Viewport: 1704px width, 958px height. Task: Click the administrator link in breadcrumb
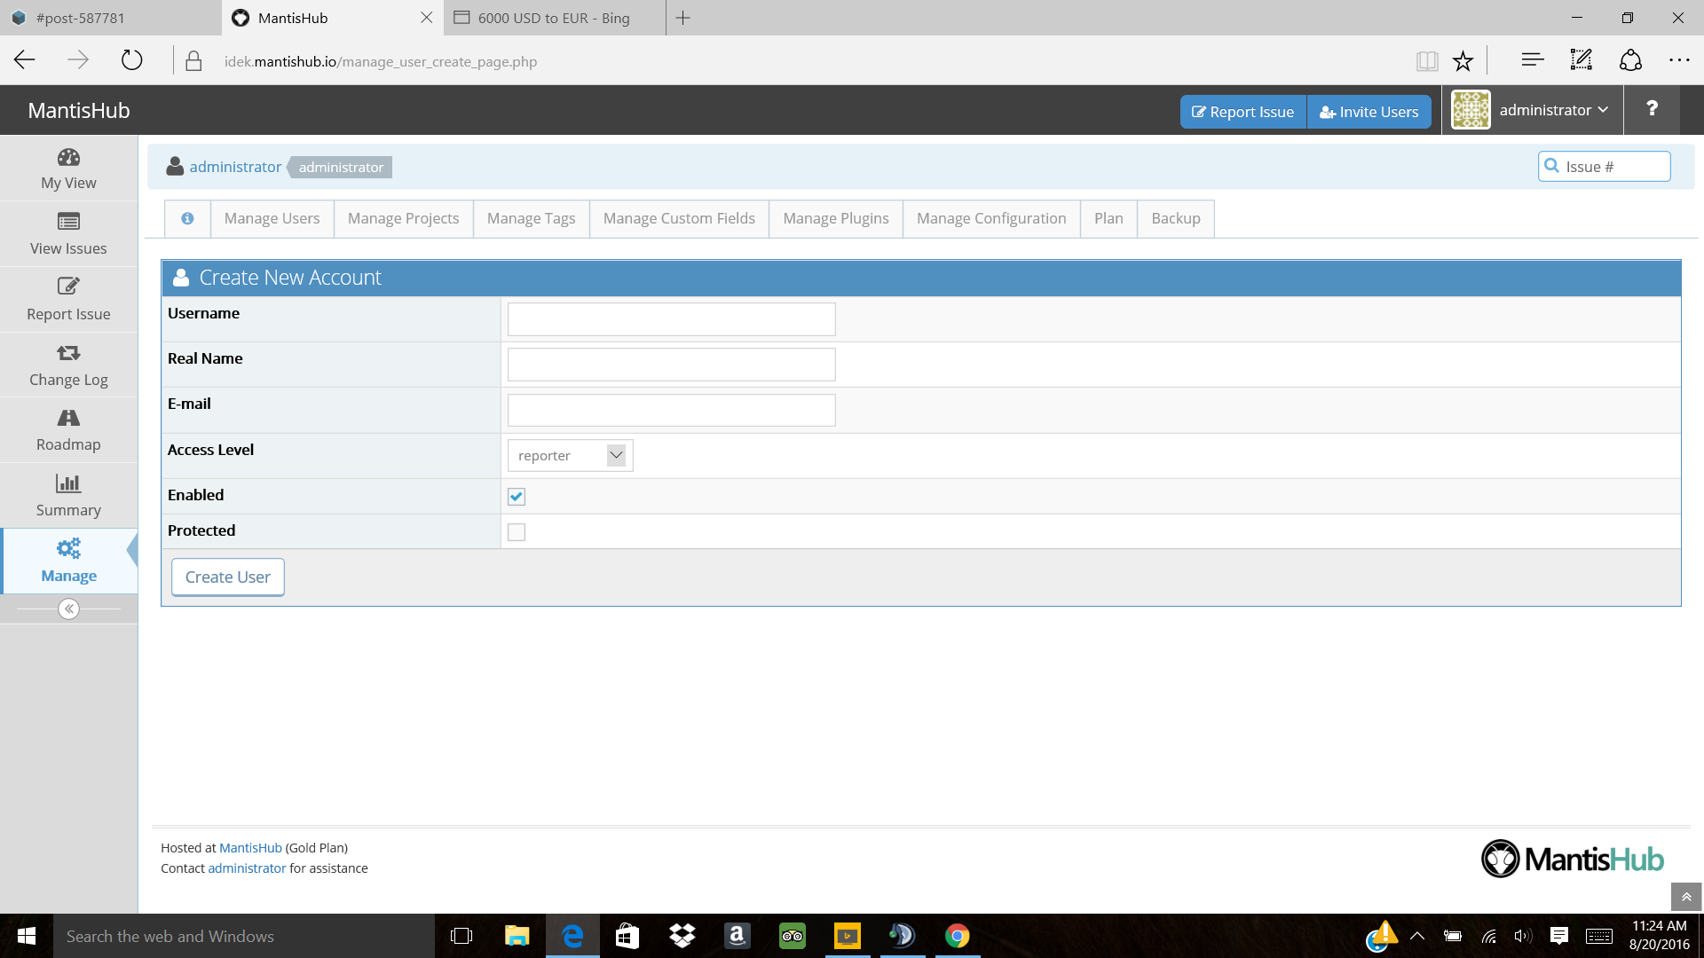[x=235, y=167]
